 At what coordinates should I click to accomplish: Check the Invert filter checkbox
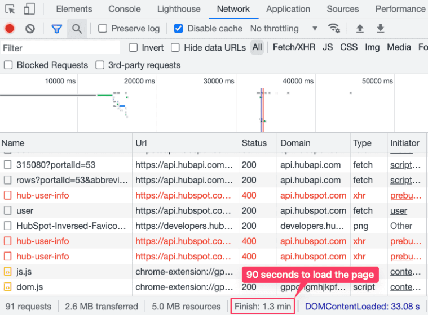click(133, 48)
